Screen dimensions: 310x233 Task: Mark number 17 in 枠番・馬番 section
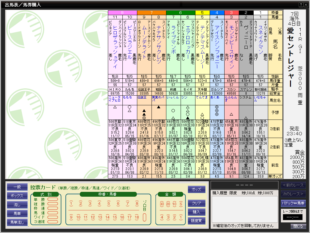click(129, 217)
